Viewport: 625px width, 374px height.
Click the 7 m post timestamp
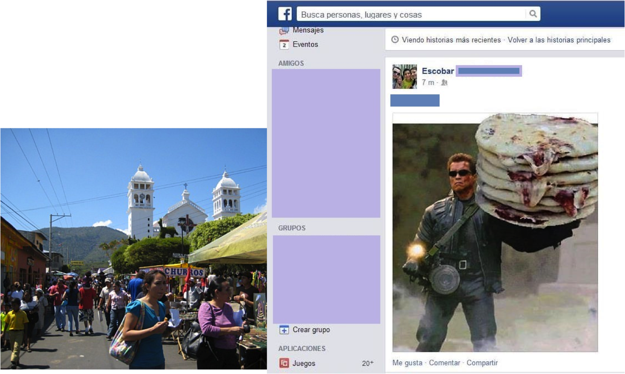coord(428,82)
